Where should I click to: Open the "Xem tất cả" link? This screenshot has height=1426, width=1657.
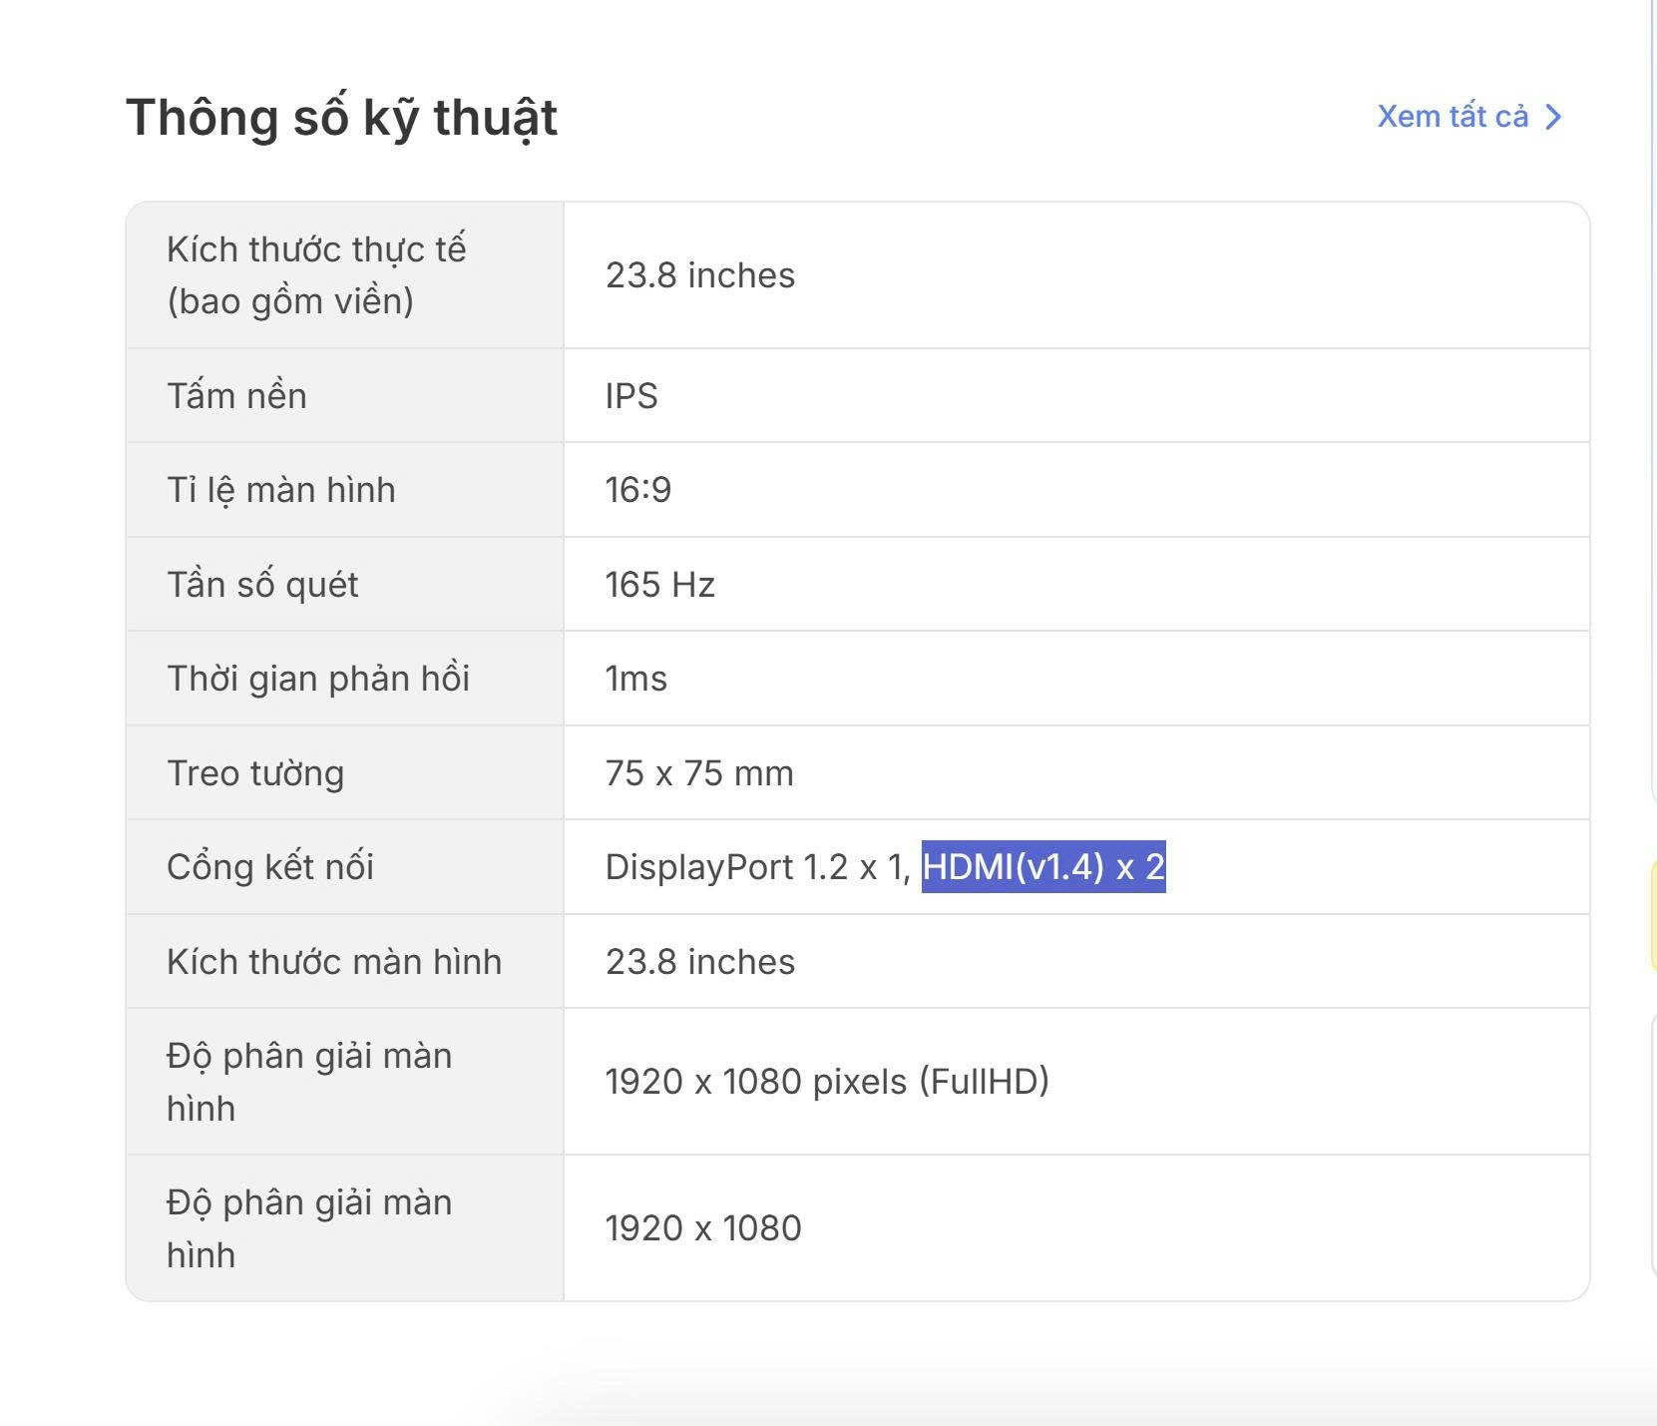point(1451,117)
